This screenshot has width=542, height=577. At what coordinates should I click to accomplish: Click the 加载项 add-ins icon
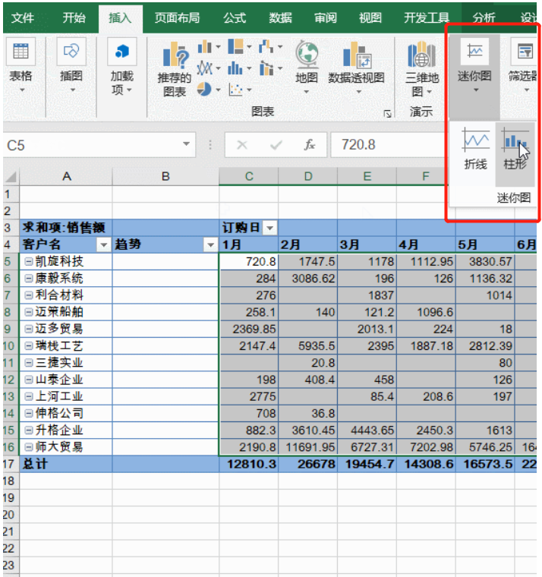pyautogui.click(x=121, y=66)
